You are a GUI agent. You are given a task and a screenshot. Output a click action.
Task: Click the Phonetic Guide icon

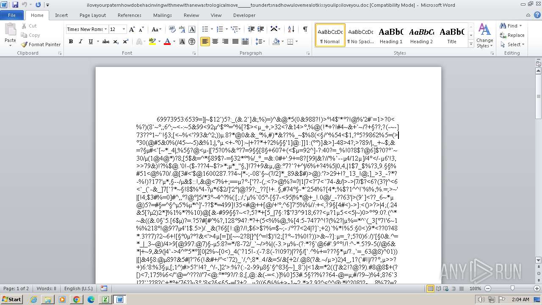click(x=182, y=29)
